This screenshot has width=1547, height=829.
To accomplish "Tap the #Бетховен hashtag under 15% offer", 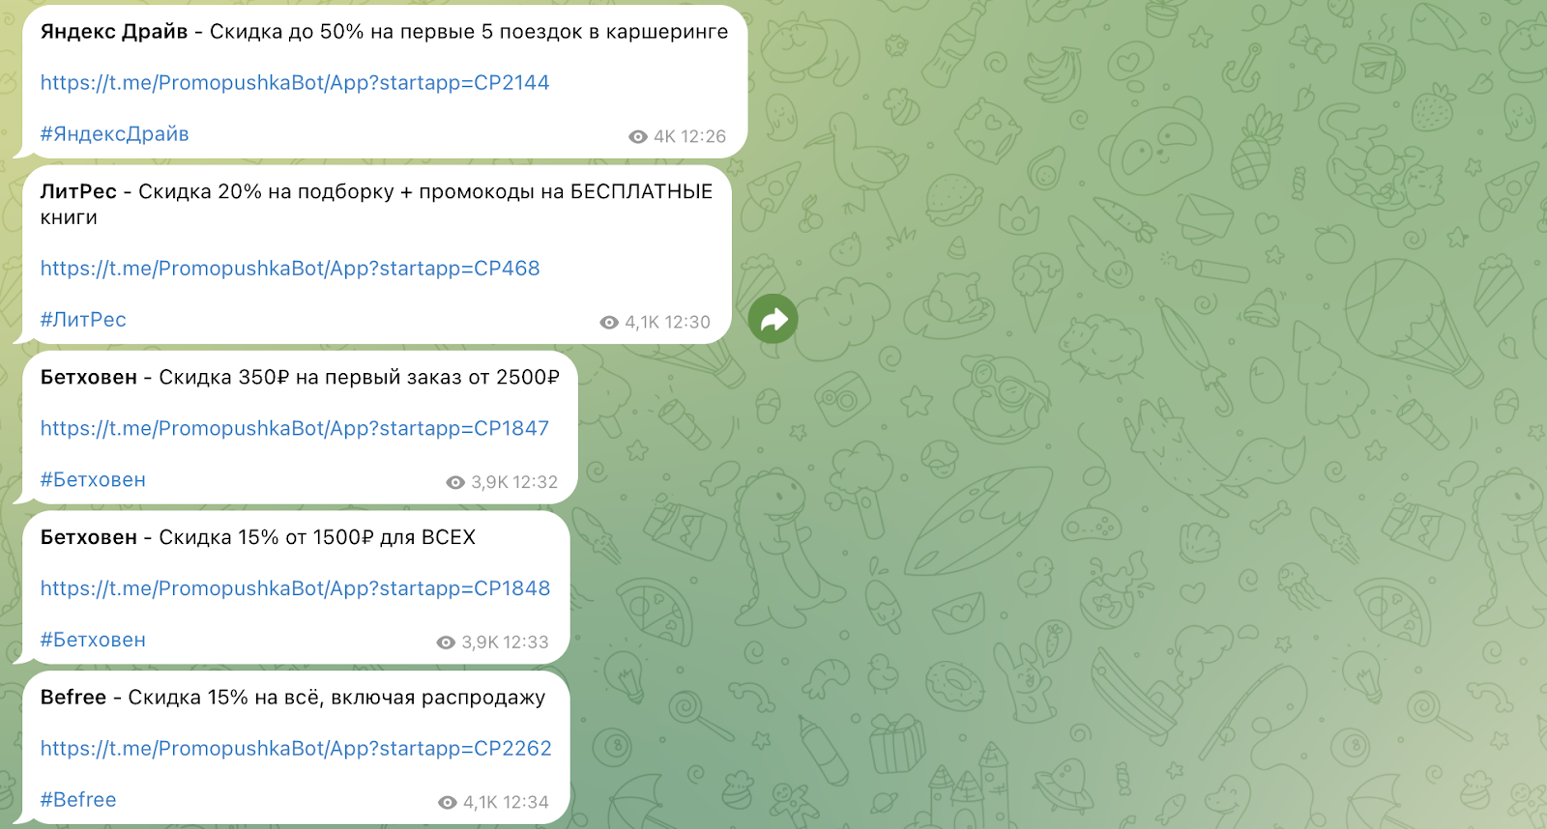I will point(93,641).
